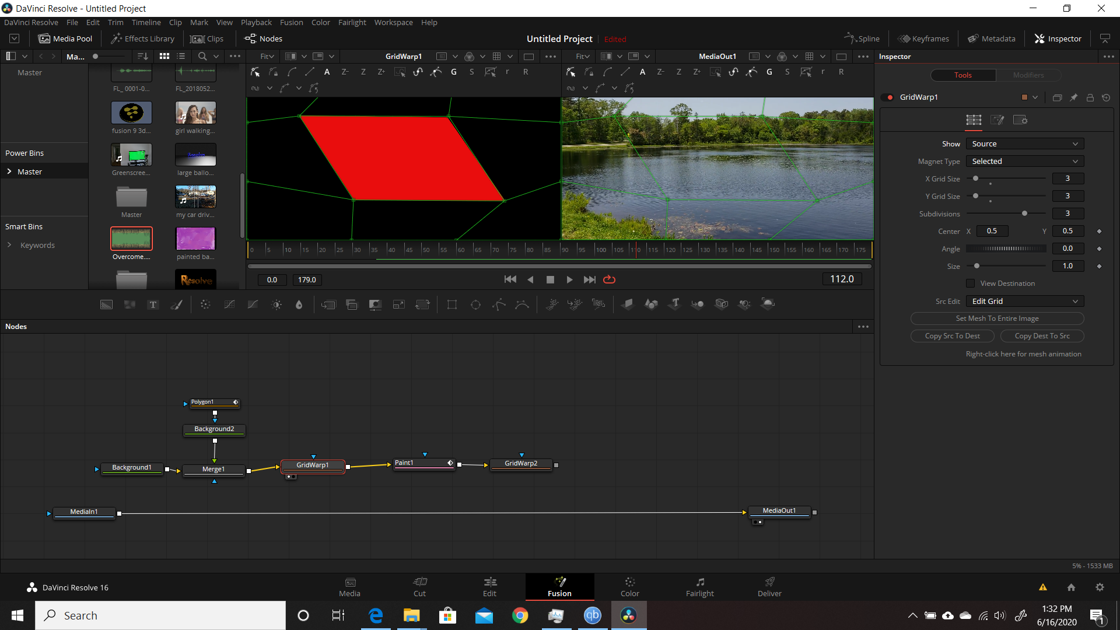Add a Polygon mask tool

pos(499,304)
